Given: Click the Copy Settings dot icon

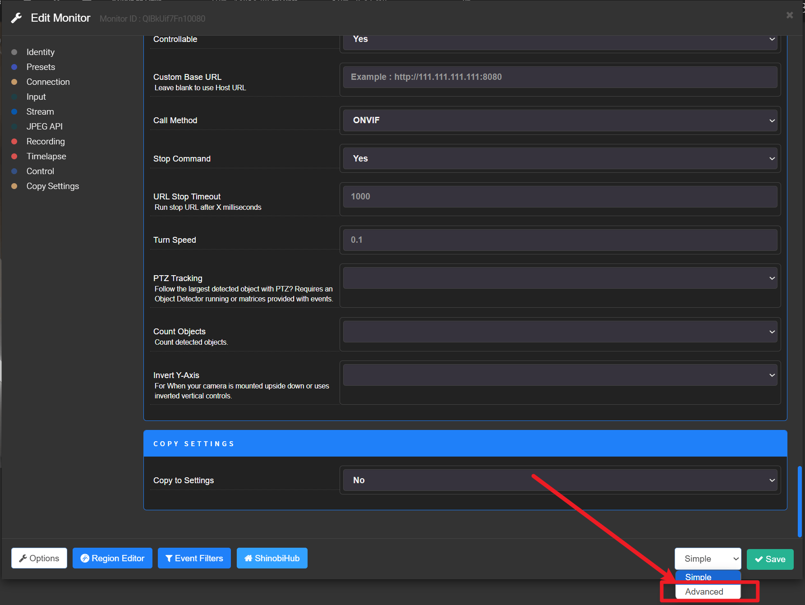Looking at the screenshot, I should [14, 186].
